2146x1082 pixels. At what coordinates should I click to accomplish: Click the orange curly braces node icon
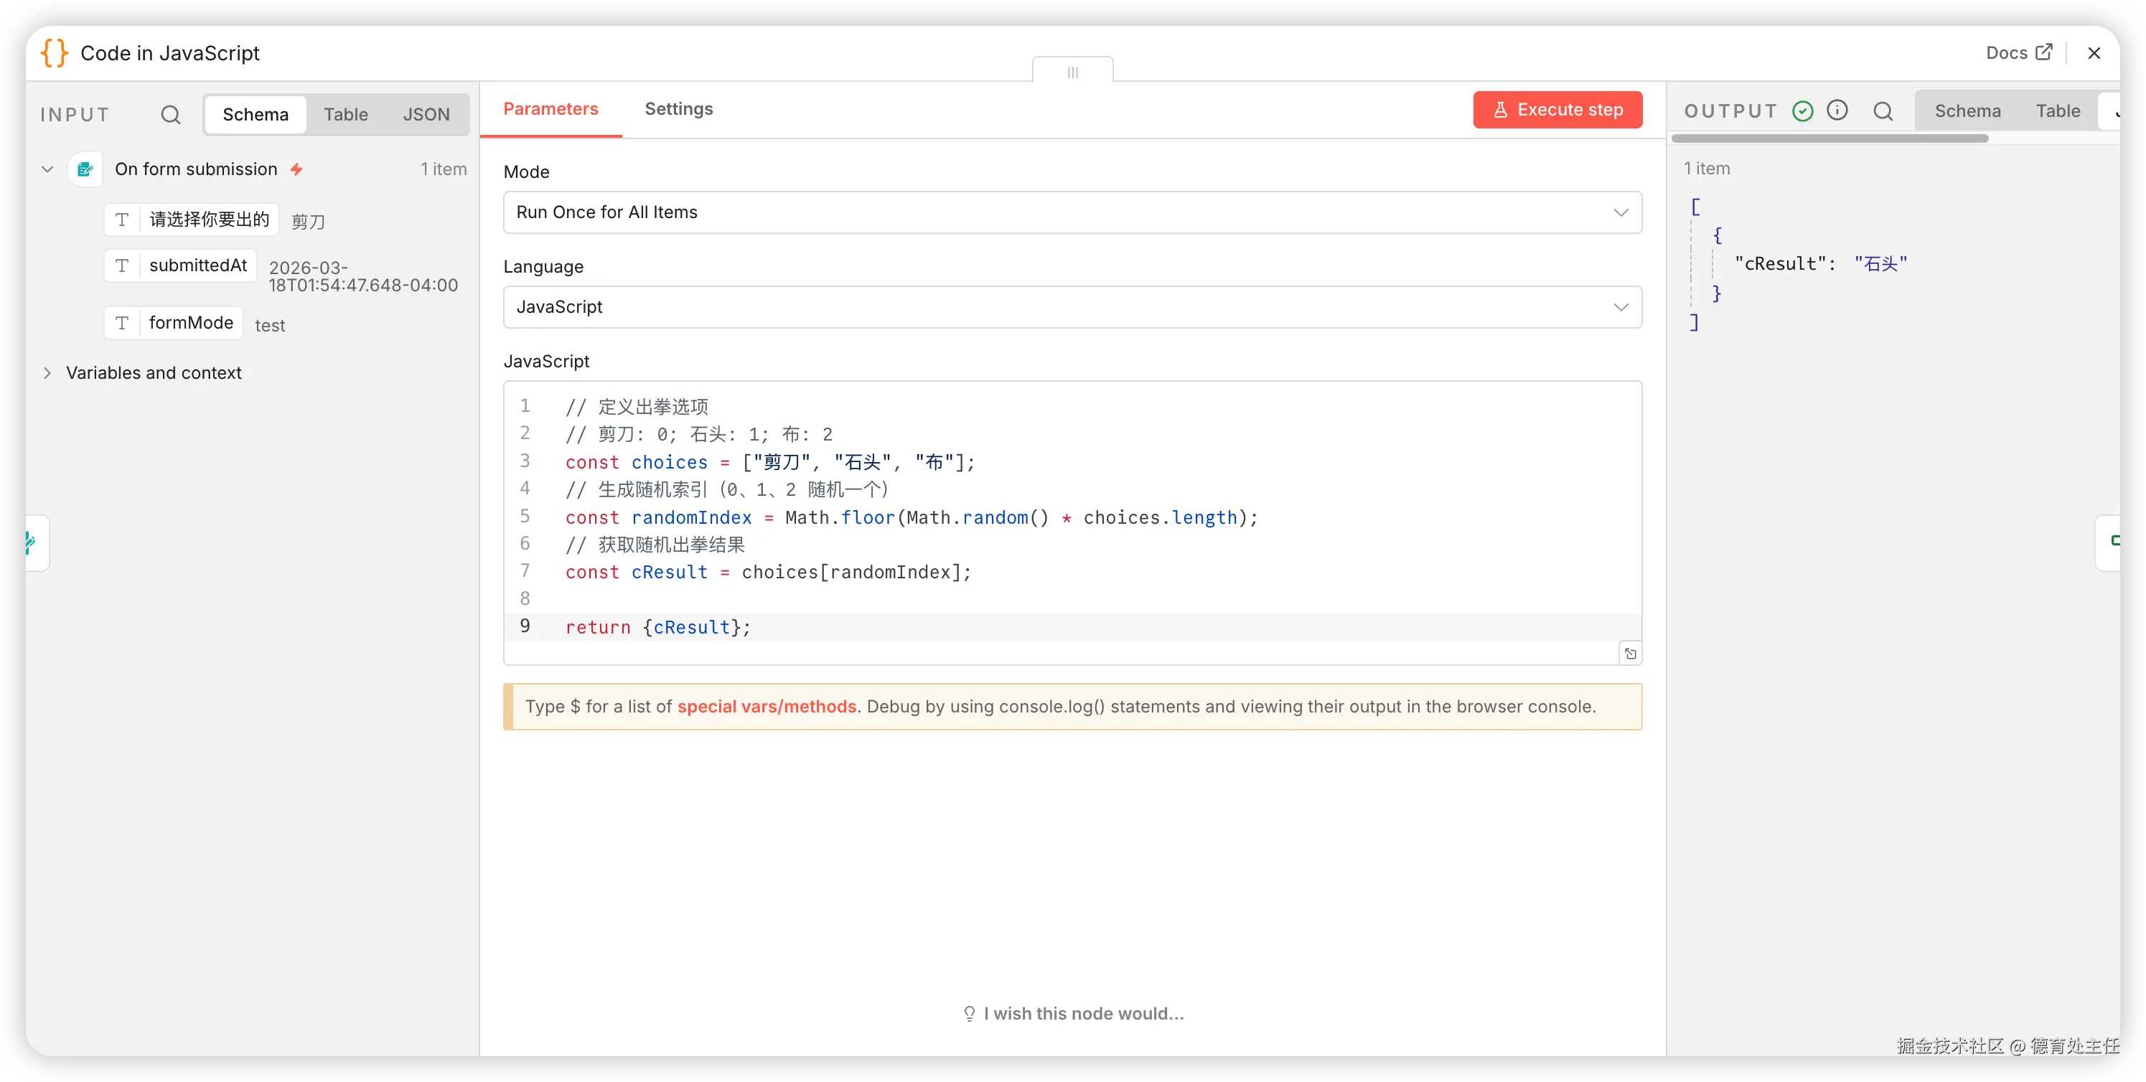(54, 53)
